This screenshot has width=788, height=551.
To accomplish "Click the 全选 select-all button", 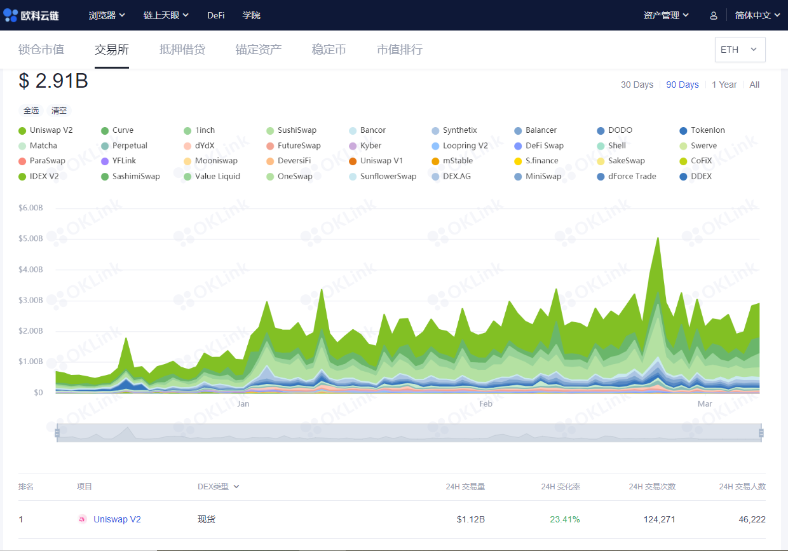I will coord(31,111).
